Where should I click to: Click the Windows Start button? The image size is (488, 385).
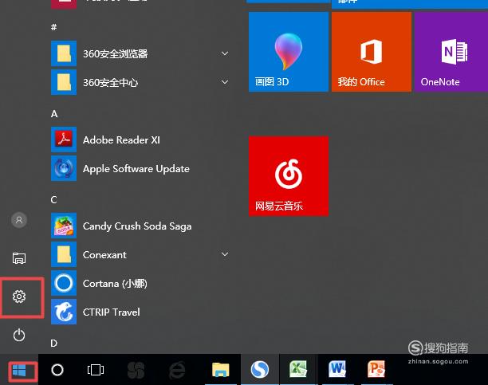19,371
